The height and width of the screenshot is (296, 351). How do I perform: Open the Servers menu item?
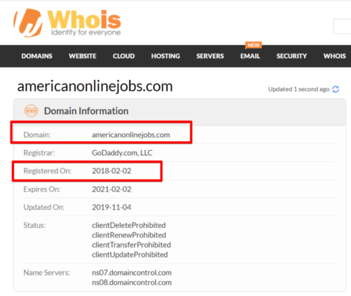[210, 56]
